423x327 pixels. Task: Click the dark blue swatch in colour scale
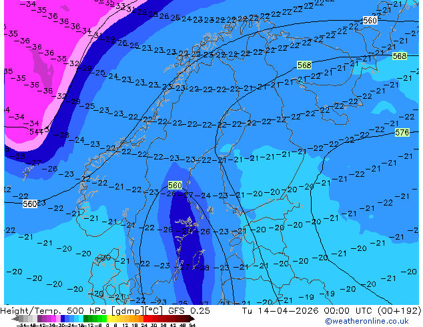pos(63,318)
